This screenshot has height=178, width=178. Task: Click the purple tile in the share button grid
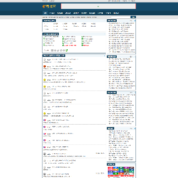tap(126, 168)
